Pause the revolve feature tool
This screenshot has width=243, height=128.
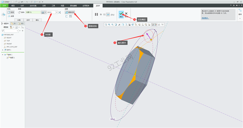(x=96, y=14)
